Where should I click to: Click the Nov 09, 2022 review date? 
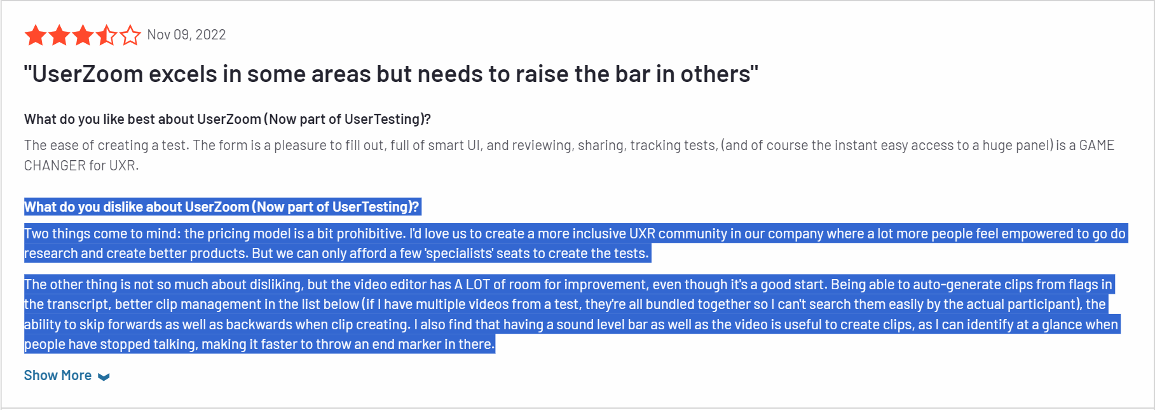[x=186, y=35]
